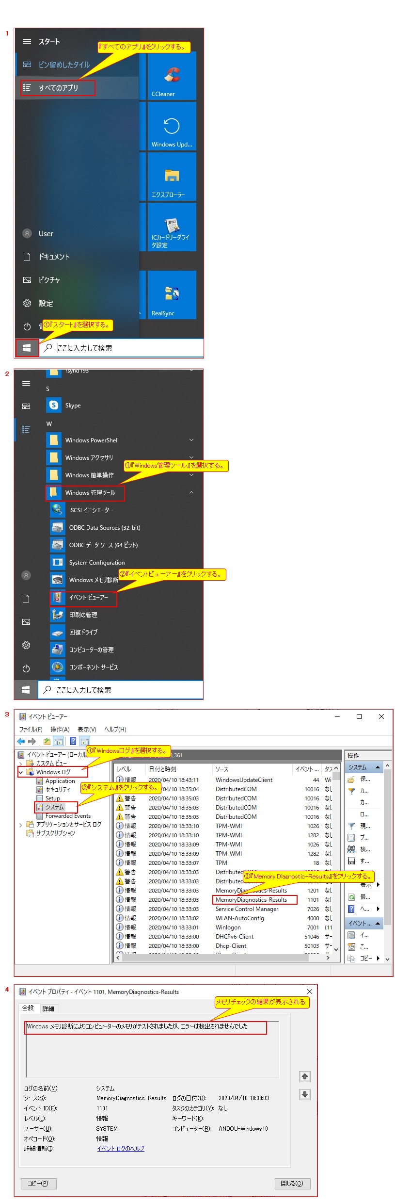
Task: Click search box under the all-apps list
Action: point(121,690)
